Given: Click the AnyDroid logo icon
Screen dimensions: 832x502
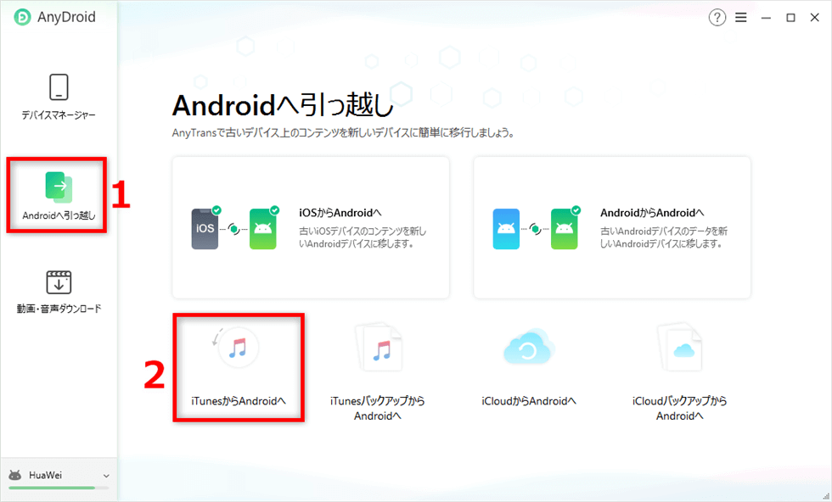Looking at the screenshot, I should point(22,17).
